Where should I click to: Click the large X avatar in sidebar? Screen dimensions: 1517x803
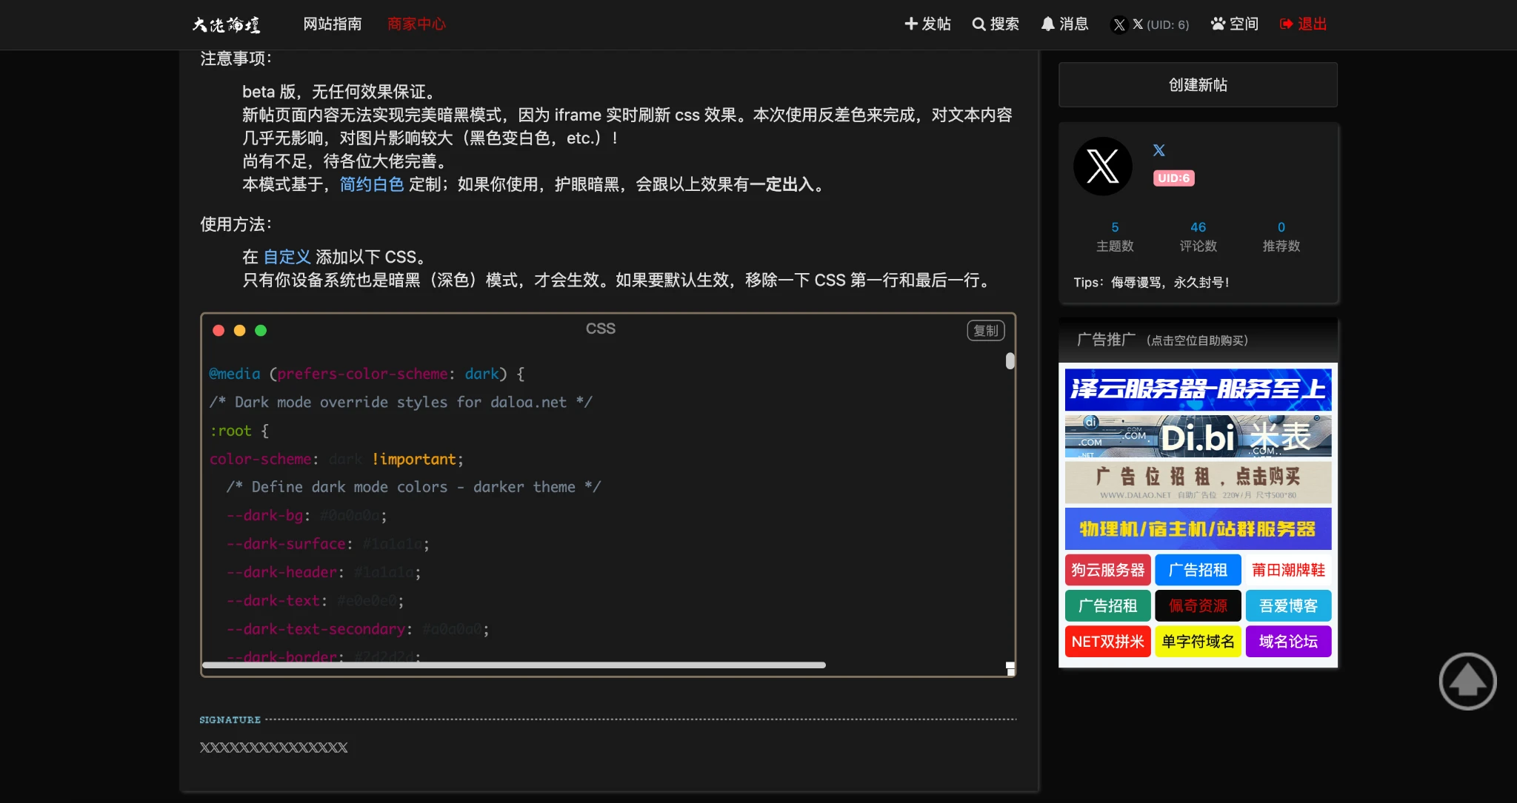(1102, 167)
